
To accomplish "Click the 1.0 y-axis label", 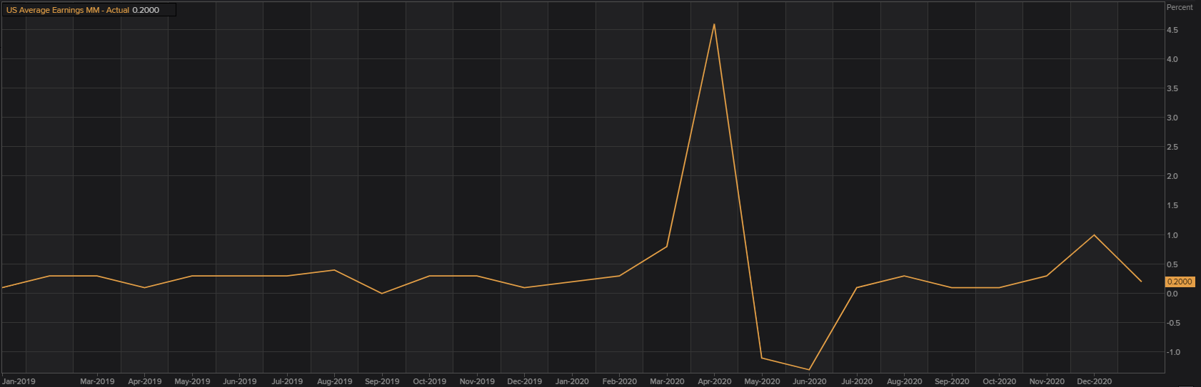I will pyautogui.click(x=1172, y=235).
